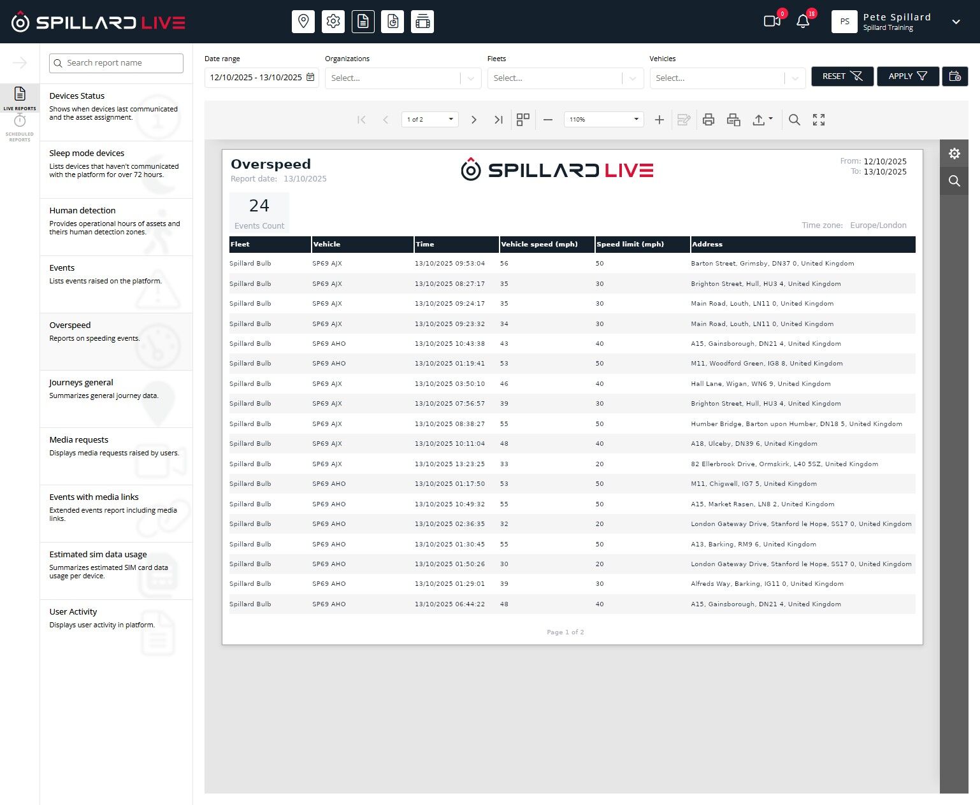Focus the Search report name field
Image resolution: width=980 pixels, height=805 pixels.
click(x=116, y=63)
